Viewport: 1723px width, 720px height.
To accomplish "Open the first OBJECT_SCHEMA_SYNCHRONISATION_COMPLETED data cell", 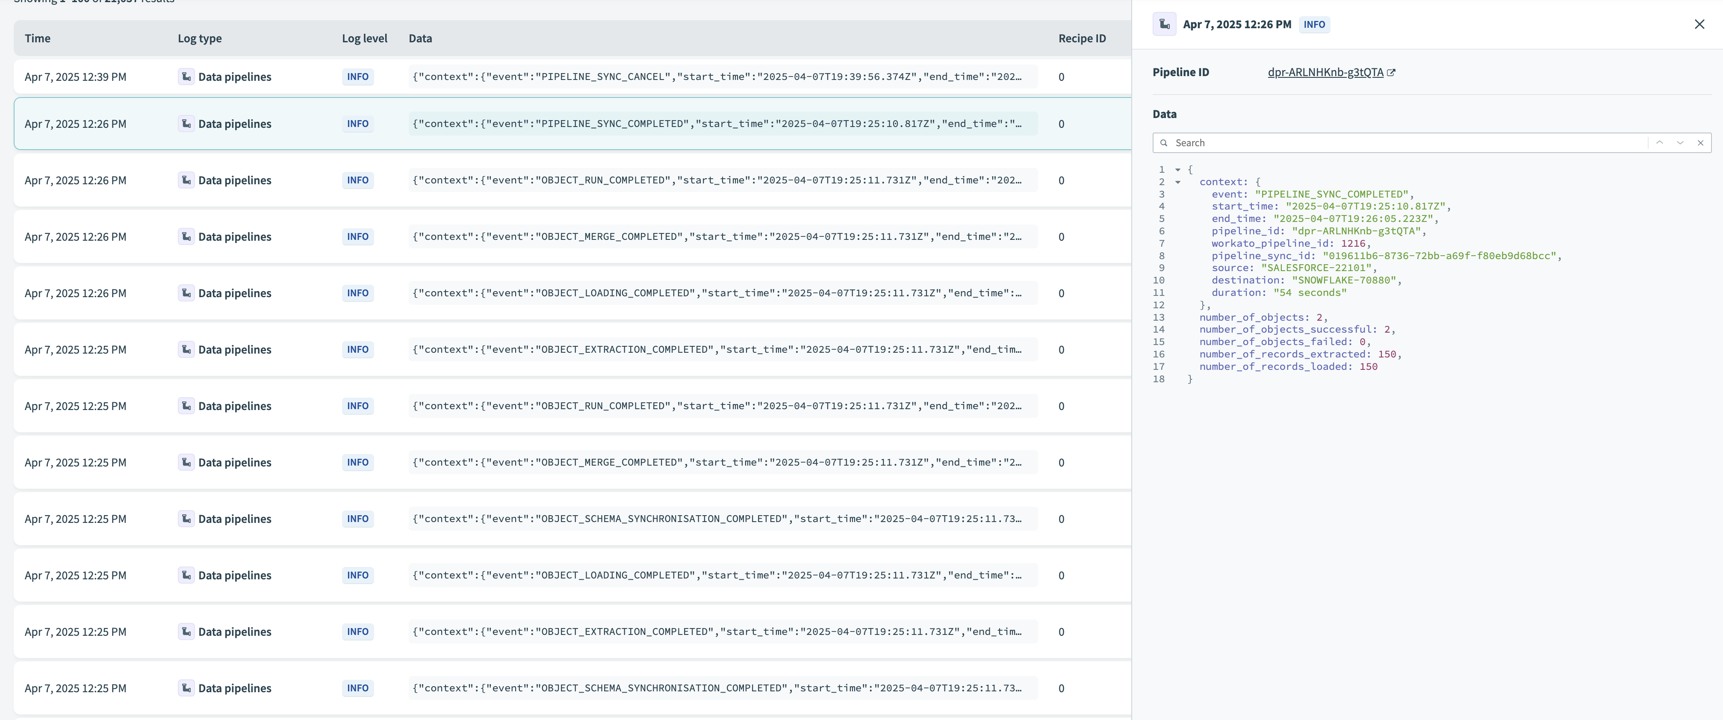I will 716,519.
